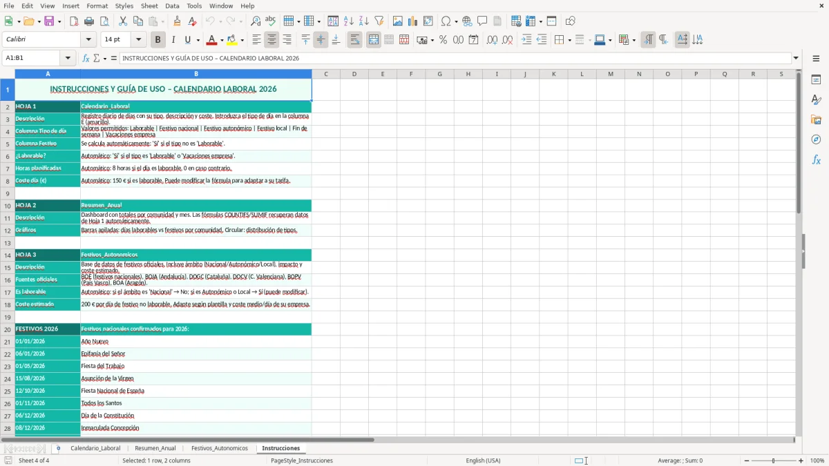Open the Borders dropdown arrow
The height and width of the screenshot is (466, 829).
571,40
